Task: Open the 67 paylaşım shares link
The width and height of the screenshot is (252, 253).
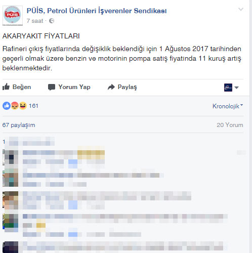Action: 19,125
